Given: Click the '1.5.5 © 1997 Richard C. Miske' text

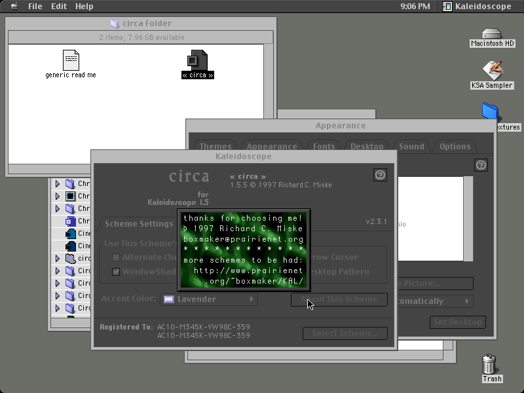Looking at the screenshot, I should [281, 185].
